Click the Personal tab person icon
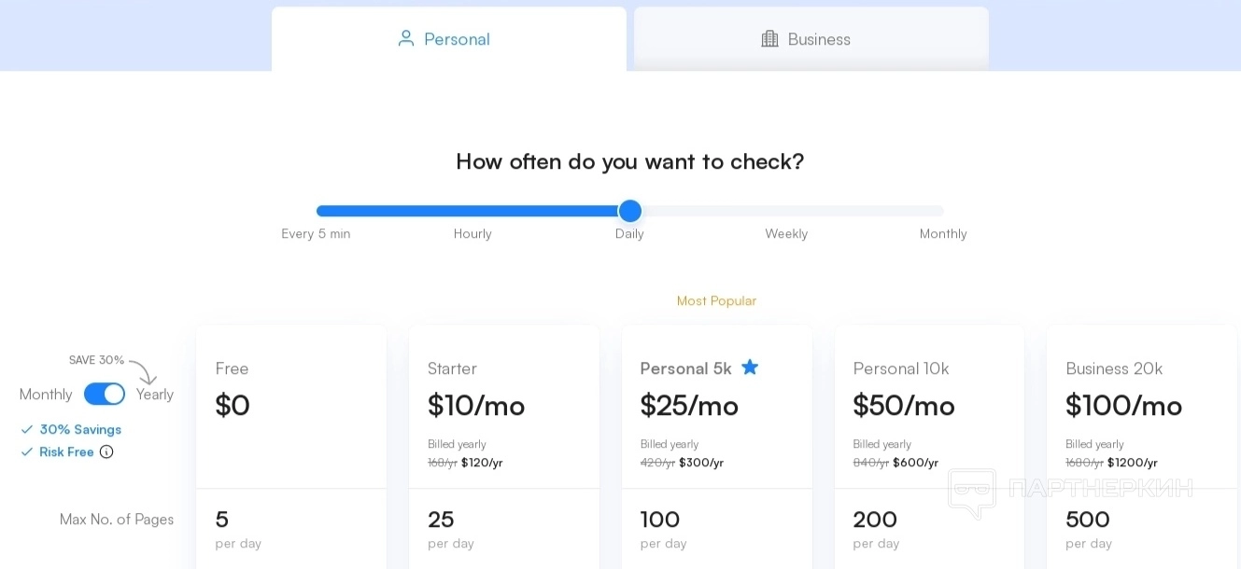Viewport: 1241px width, 569px height. [406, 39]
